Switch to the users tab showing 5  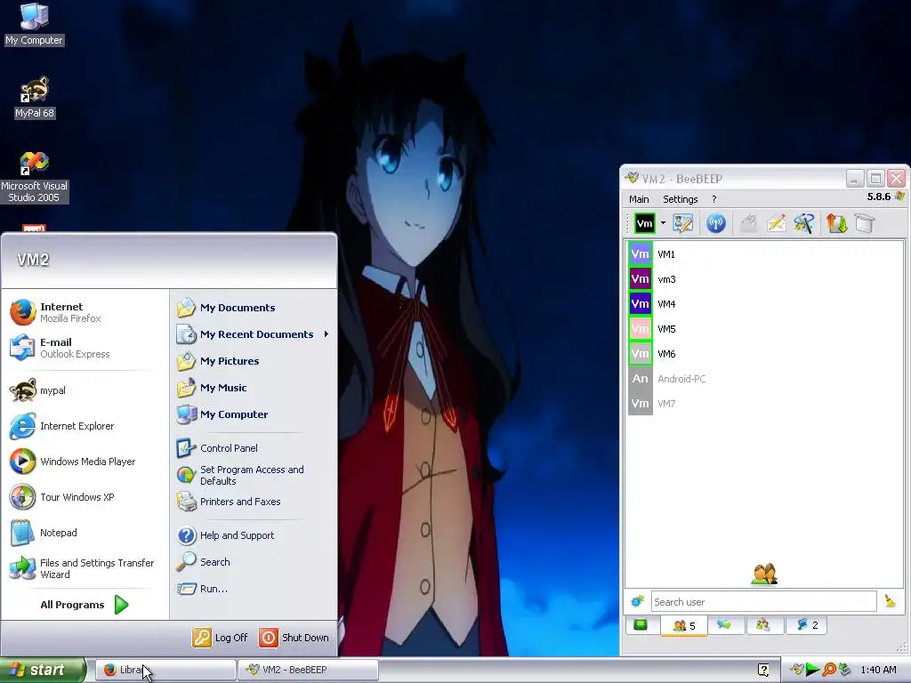684,625
